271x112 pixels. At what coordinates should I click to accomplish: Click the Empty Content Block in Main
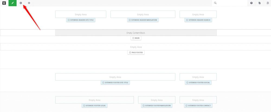point(136,33)
